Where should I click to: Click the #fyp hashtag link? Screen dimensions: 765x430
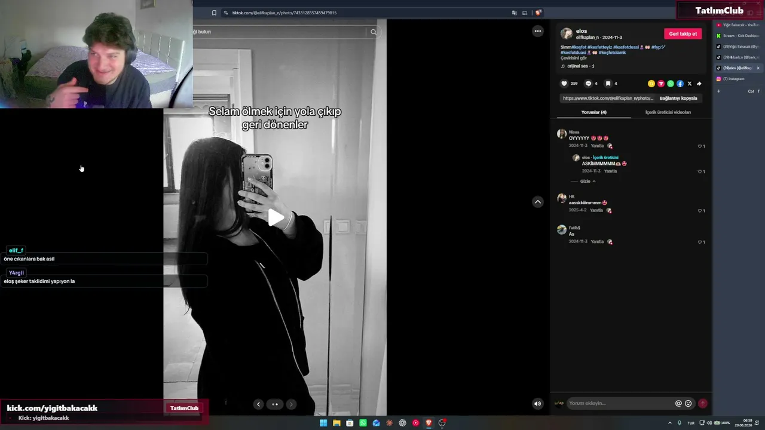tap(658, 47)
